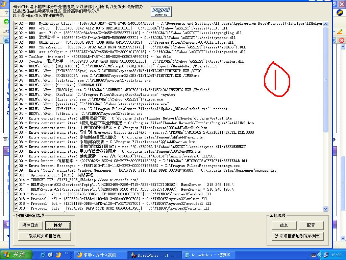
Task: Open the 开始 Start menu
Action: click(16, 255)
